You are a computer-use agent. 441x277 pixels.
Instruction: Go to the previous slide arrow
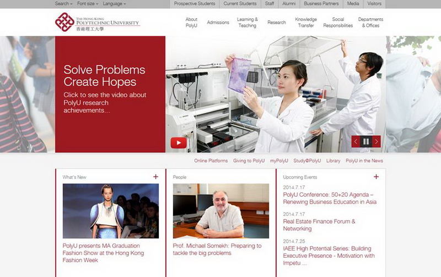pos(356,142)
